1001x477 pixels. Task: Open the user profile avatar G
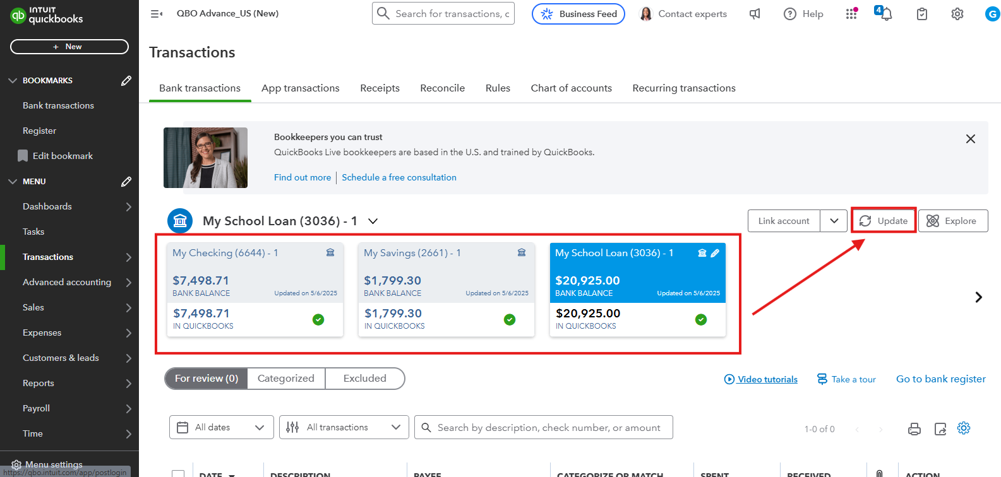tap(992, 14)
